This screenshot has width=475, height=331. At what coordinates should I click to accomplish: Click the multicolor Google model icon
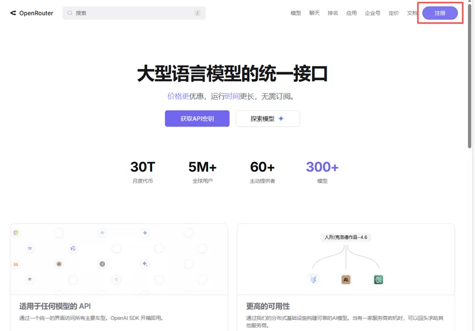point(16,233)
